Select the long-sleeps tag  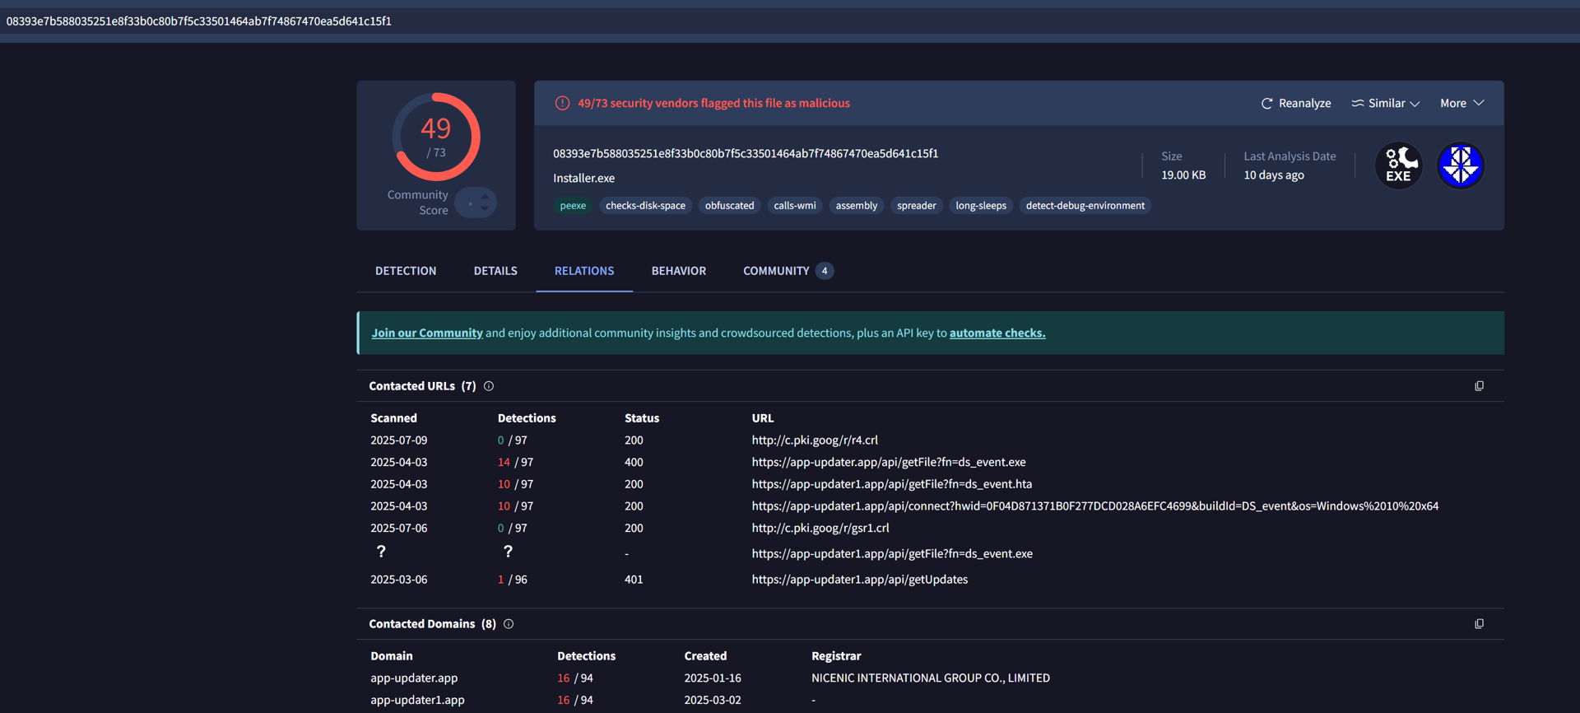(981, 206)
